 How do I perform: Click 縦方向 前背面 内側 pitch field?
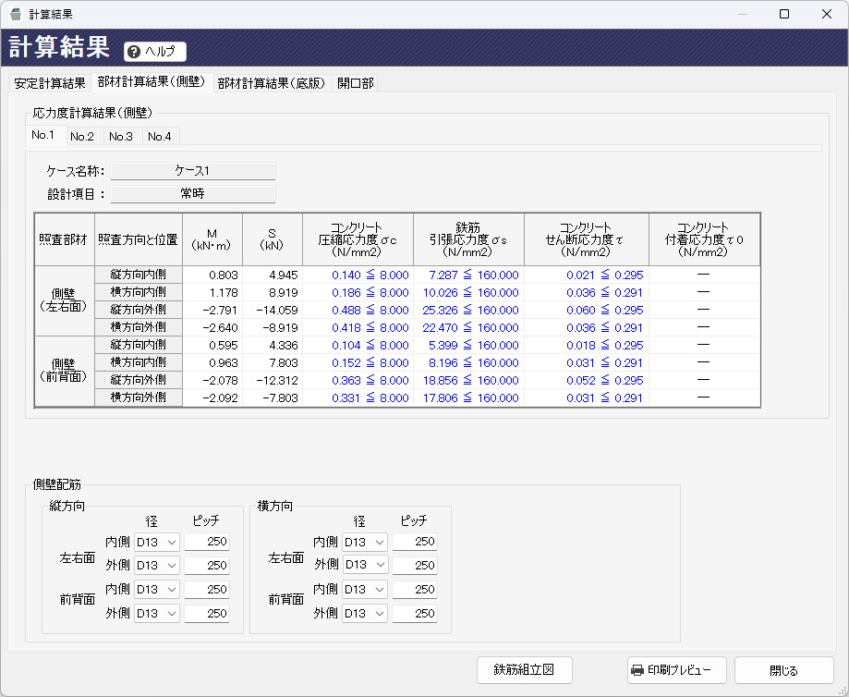207,589
